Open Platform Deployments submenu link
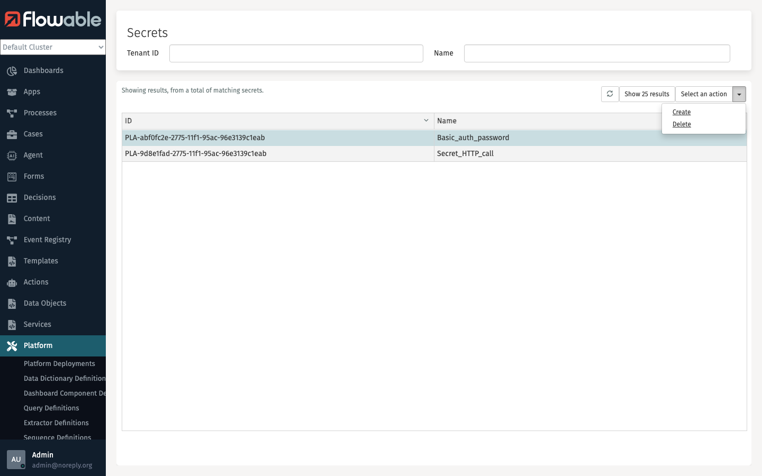Image resolution: width=762 pixels, height=476 pixels. click(59, 364)
